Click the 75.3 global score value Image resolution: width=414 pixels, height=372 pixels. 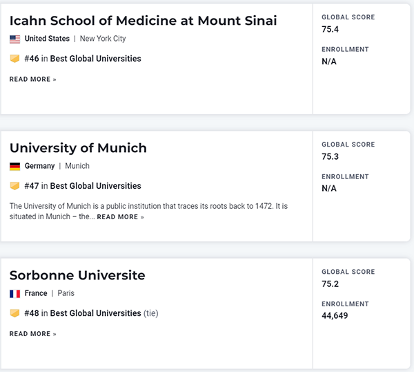point(330,156)
